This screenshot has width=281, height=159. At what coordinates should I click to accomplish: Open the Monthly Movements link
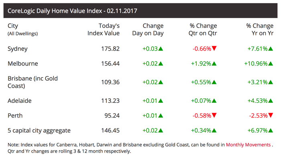point(248,145)
